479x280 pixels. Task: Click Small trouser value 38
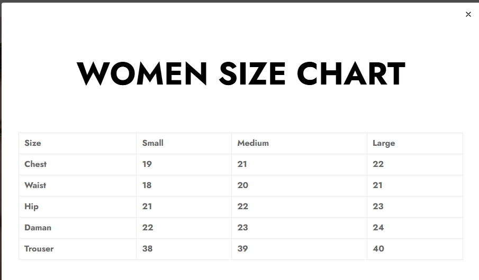tap(148, 249)
